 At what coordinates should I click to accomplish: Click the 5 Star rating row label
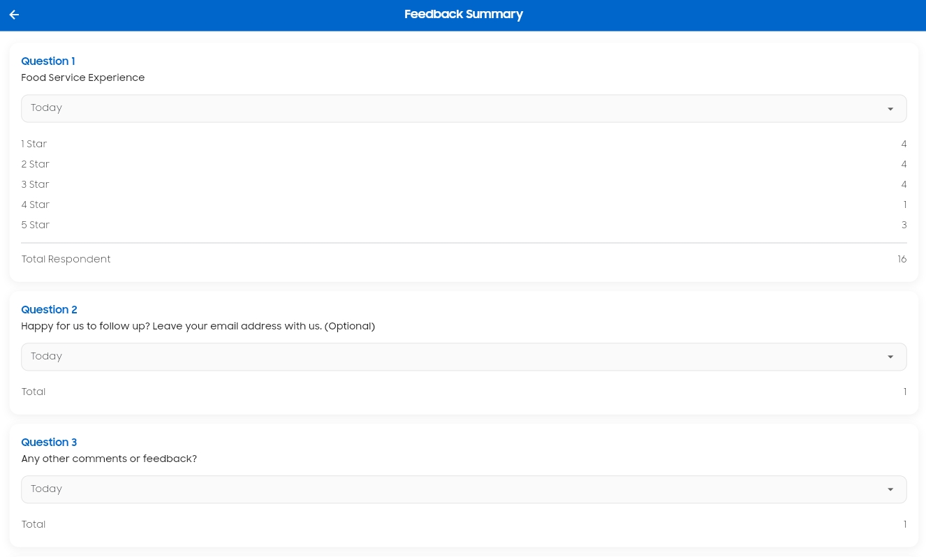(x=36, y=225)
